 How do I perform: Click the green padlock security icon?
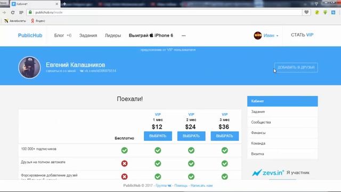click(30, 12)
